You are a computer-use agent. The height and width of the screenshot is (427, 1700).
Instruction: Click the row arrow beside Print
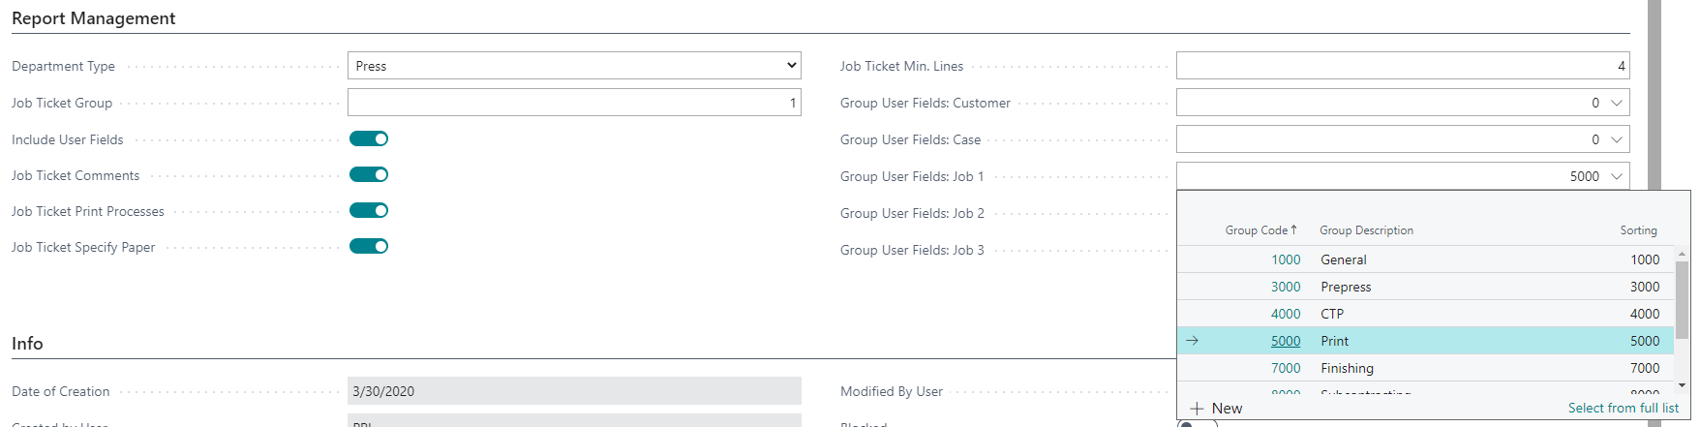[1193, 341]
